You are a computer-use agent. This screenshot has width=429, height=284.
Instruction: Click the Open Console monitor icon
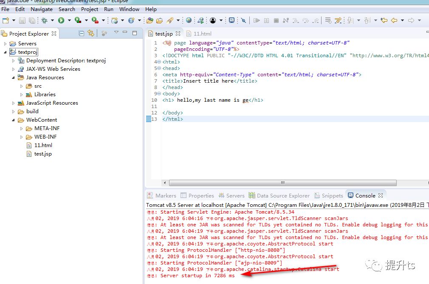point(232,20)
